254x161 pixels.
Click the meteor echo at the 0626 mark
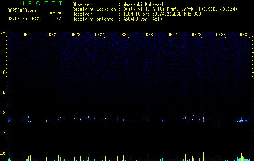tap(148, 119)
